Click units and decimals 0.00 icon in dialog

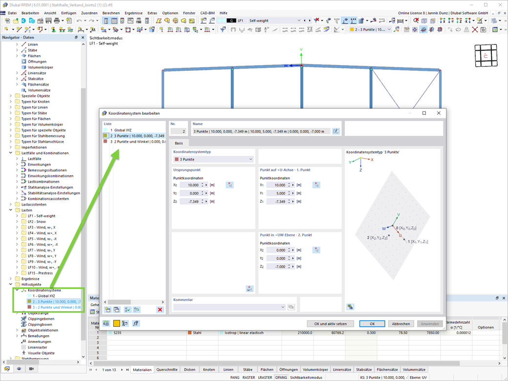click(106, 323)
